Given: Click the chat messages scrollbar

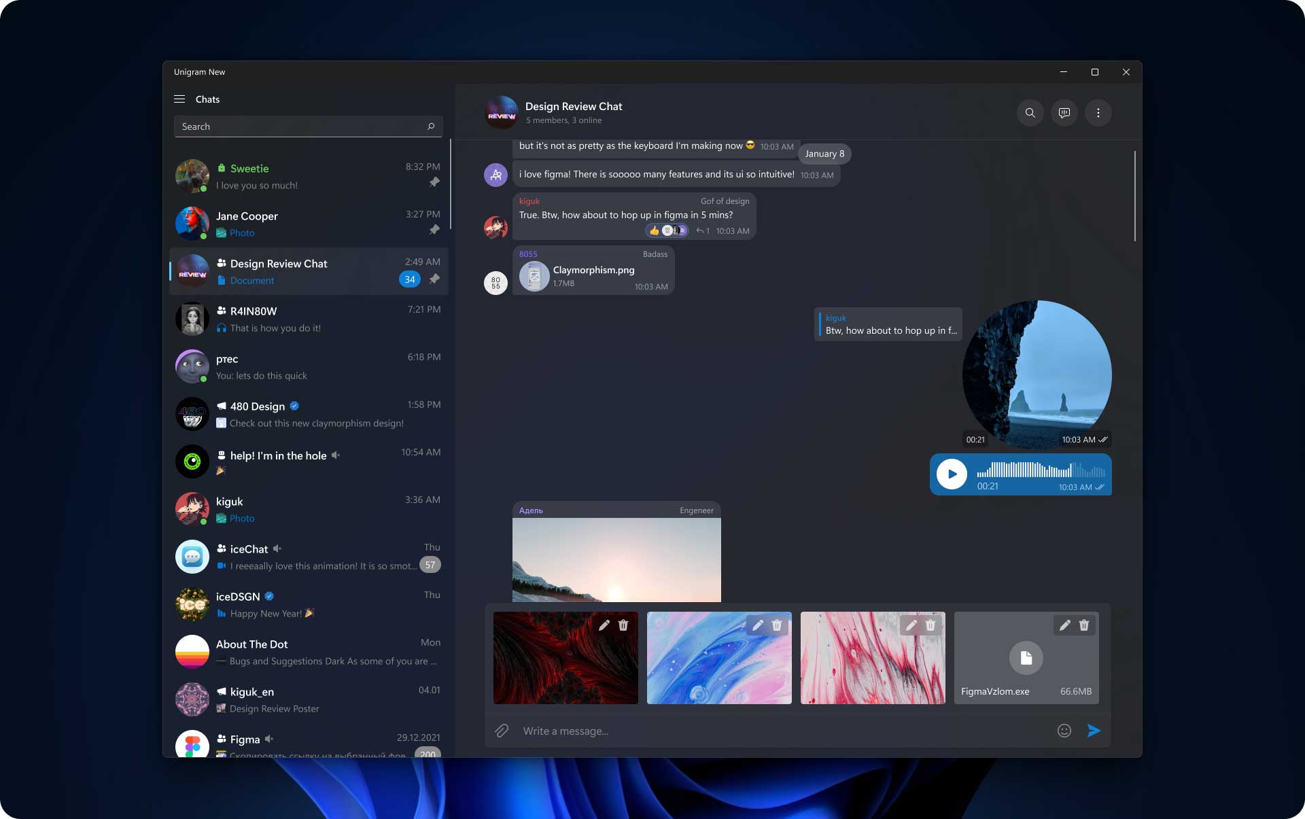Looking at the screenshot, I should [1135, 196].
